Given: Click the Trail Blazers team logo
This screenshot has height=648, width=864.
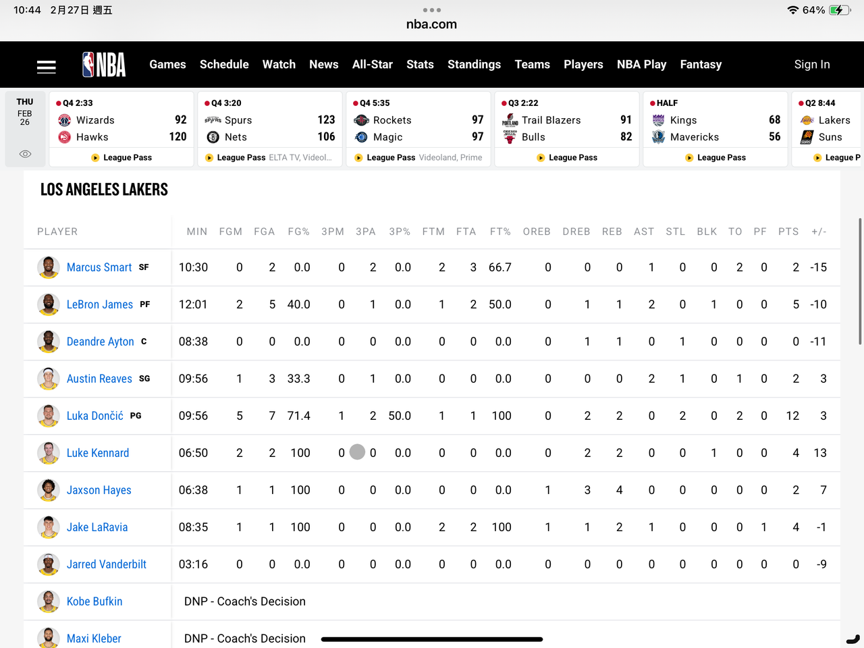Looking at the screenshot, I should click(510, 120).
